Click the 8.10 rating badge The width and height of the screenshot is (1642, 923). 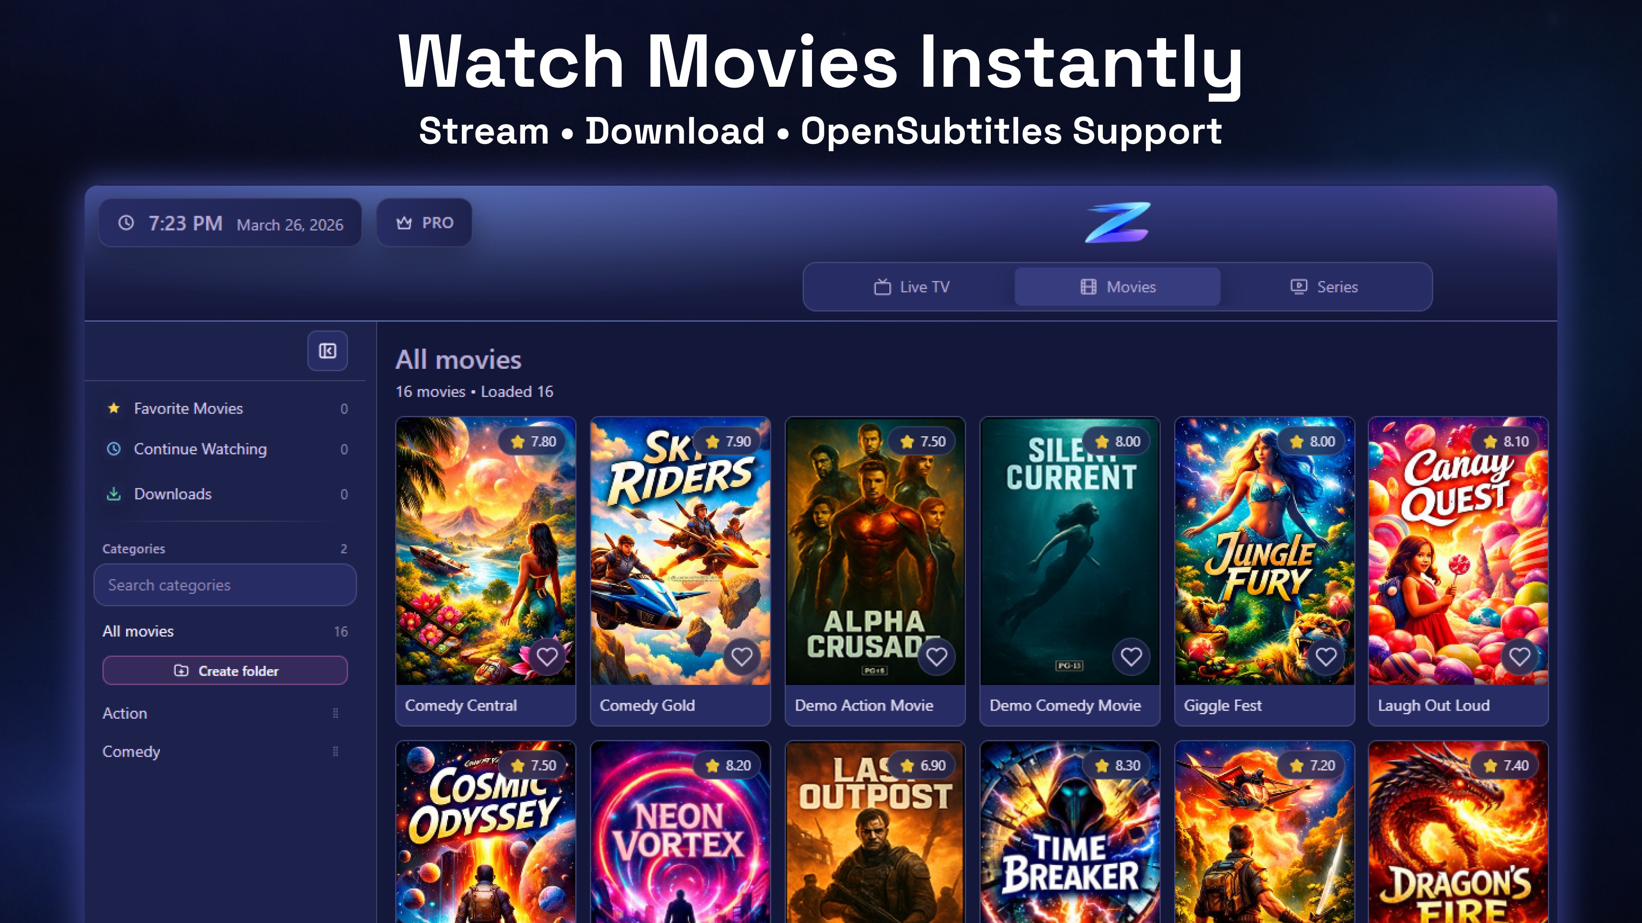pos(1506,441)
